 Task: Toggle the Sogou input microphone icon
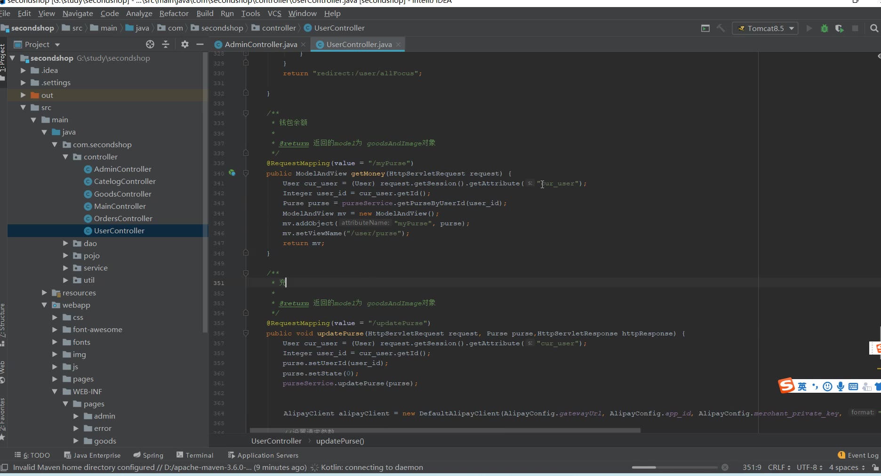(840, 387)
